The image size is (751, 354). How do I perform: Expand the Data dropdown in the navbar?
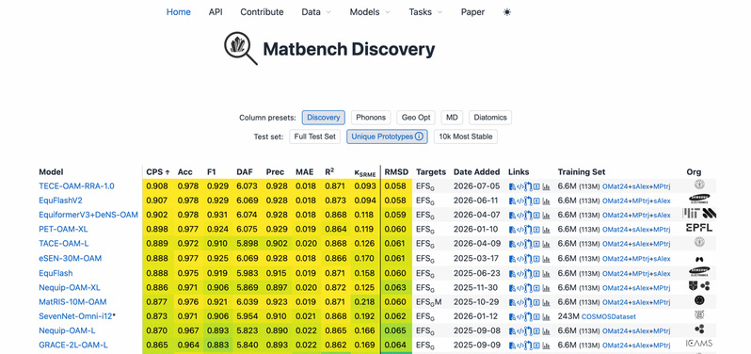[316, 12]
